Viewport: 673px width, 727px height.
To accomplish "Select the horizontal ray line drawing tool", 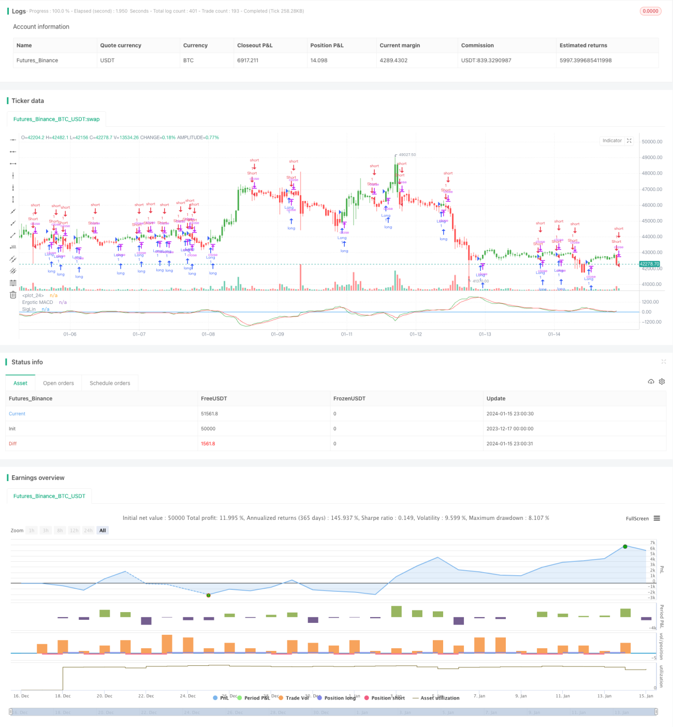I will click(13, 152).
